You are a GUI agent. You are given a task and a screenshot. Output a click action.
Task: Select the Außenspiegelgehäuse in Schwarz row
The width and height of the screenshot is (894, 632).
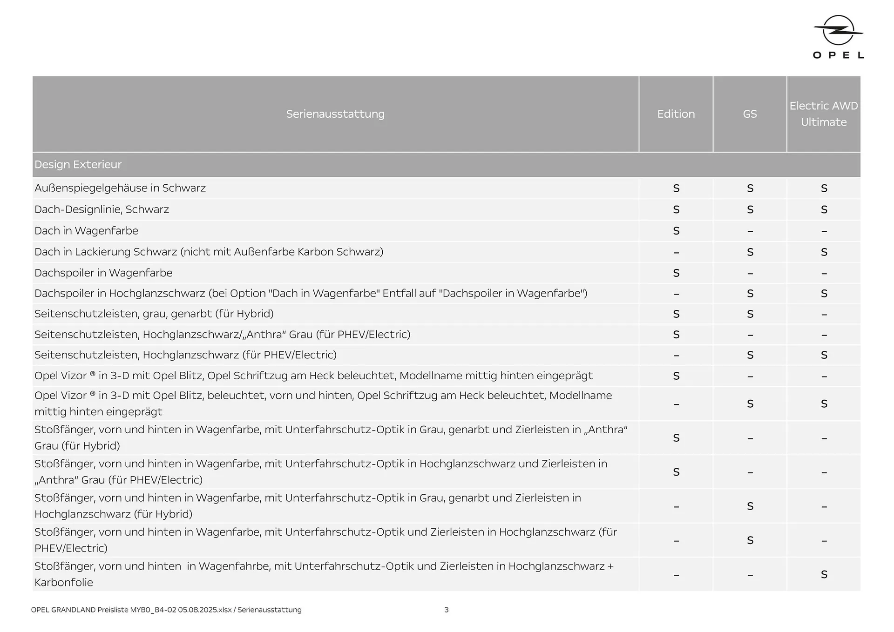pyautogui.click(x=120, y=188)
